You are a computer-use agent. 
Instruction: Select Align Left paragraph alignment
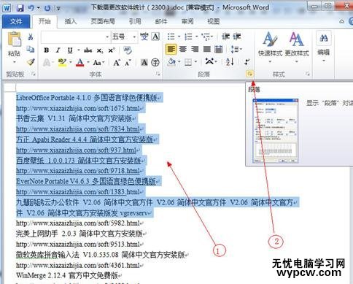pos(171,50)
